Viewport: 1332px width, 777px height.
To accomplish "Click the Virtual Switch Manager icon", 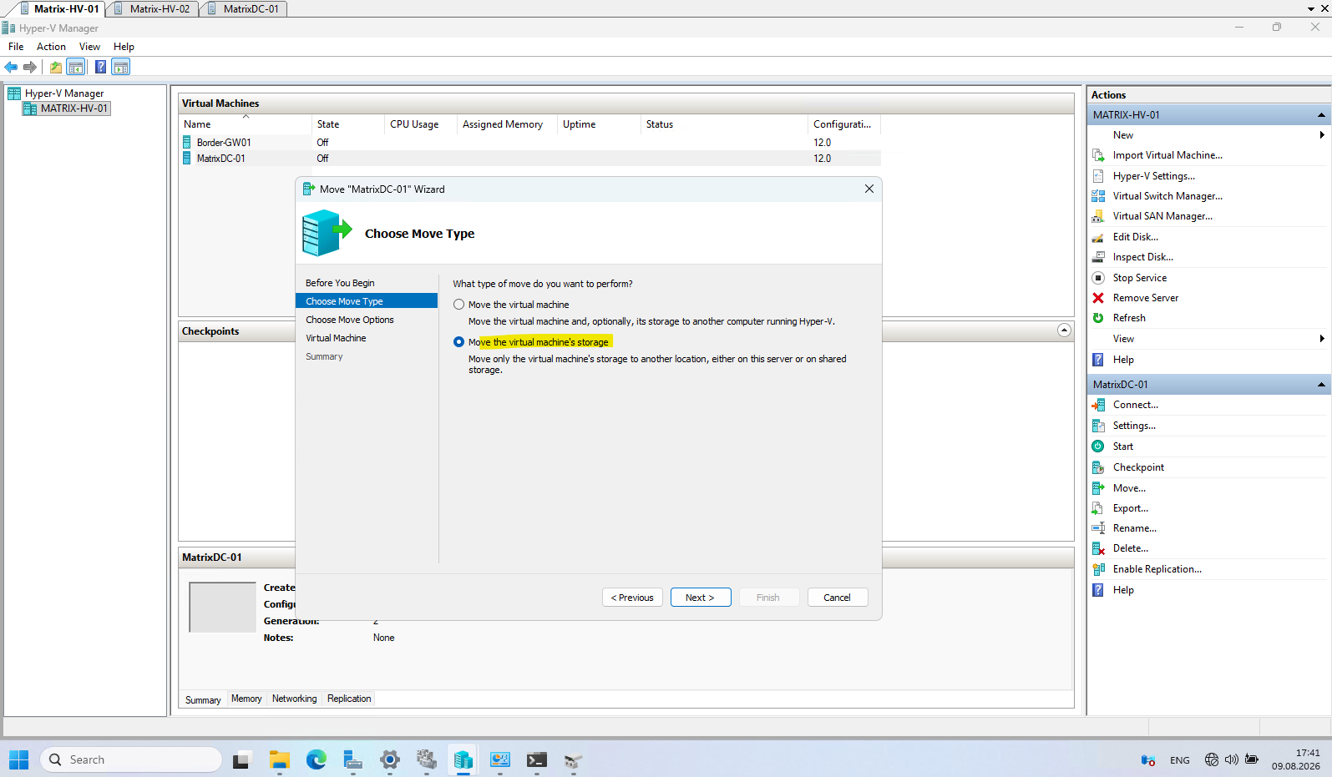I will 1098,196.
